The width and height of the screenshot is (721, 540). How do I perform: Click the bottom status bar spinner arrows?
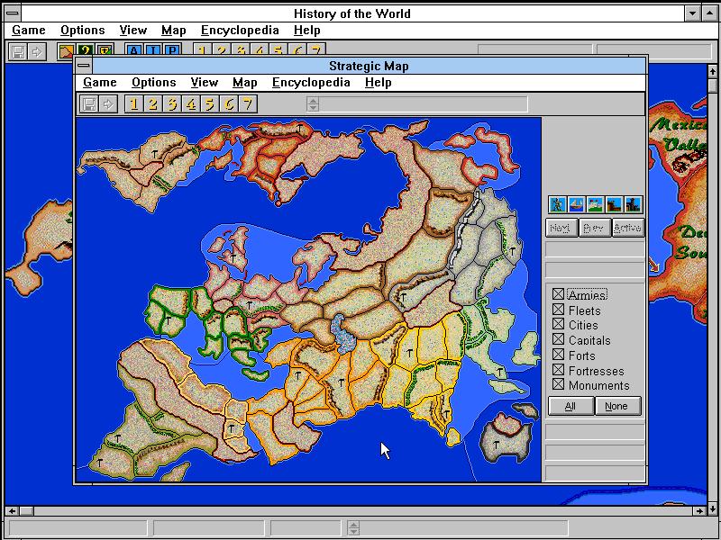coord(353,527)
